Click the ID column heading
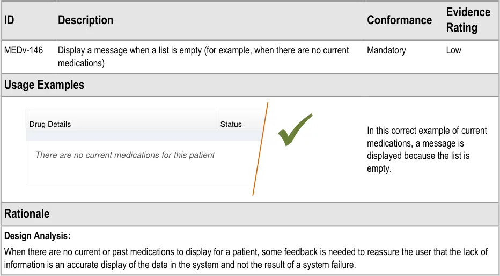 [x=9, y=20]
